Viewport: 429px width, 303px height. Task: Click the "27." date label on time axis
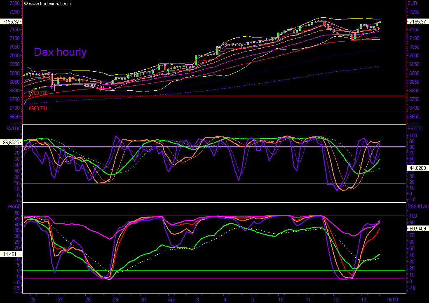(x=61, y=300)
